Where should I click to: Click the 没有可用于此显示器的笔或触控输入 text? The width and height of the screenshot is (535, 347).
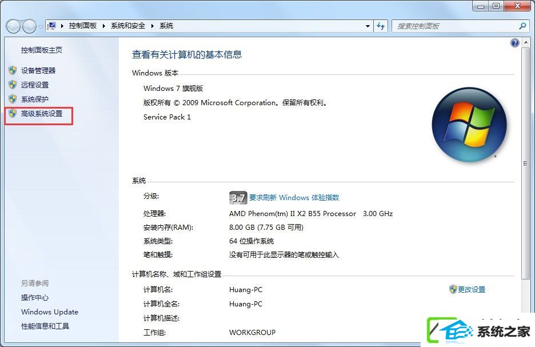pos(284,255)
